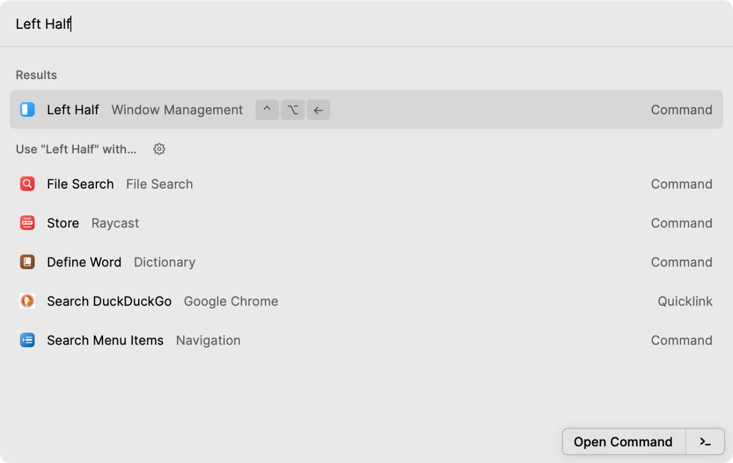Open fallback commands settings gear
733x463 pixels.
coord(159,149)
